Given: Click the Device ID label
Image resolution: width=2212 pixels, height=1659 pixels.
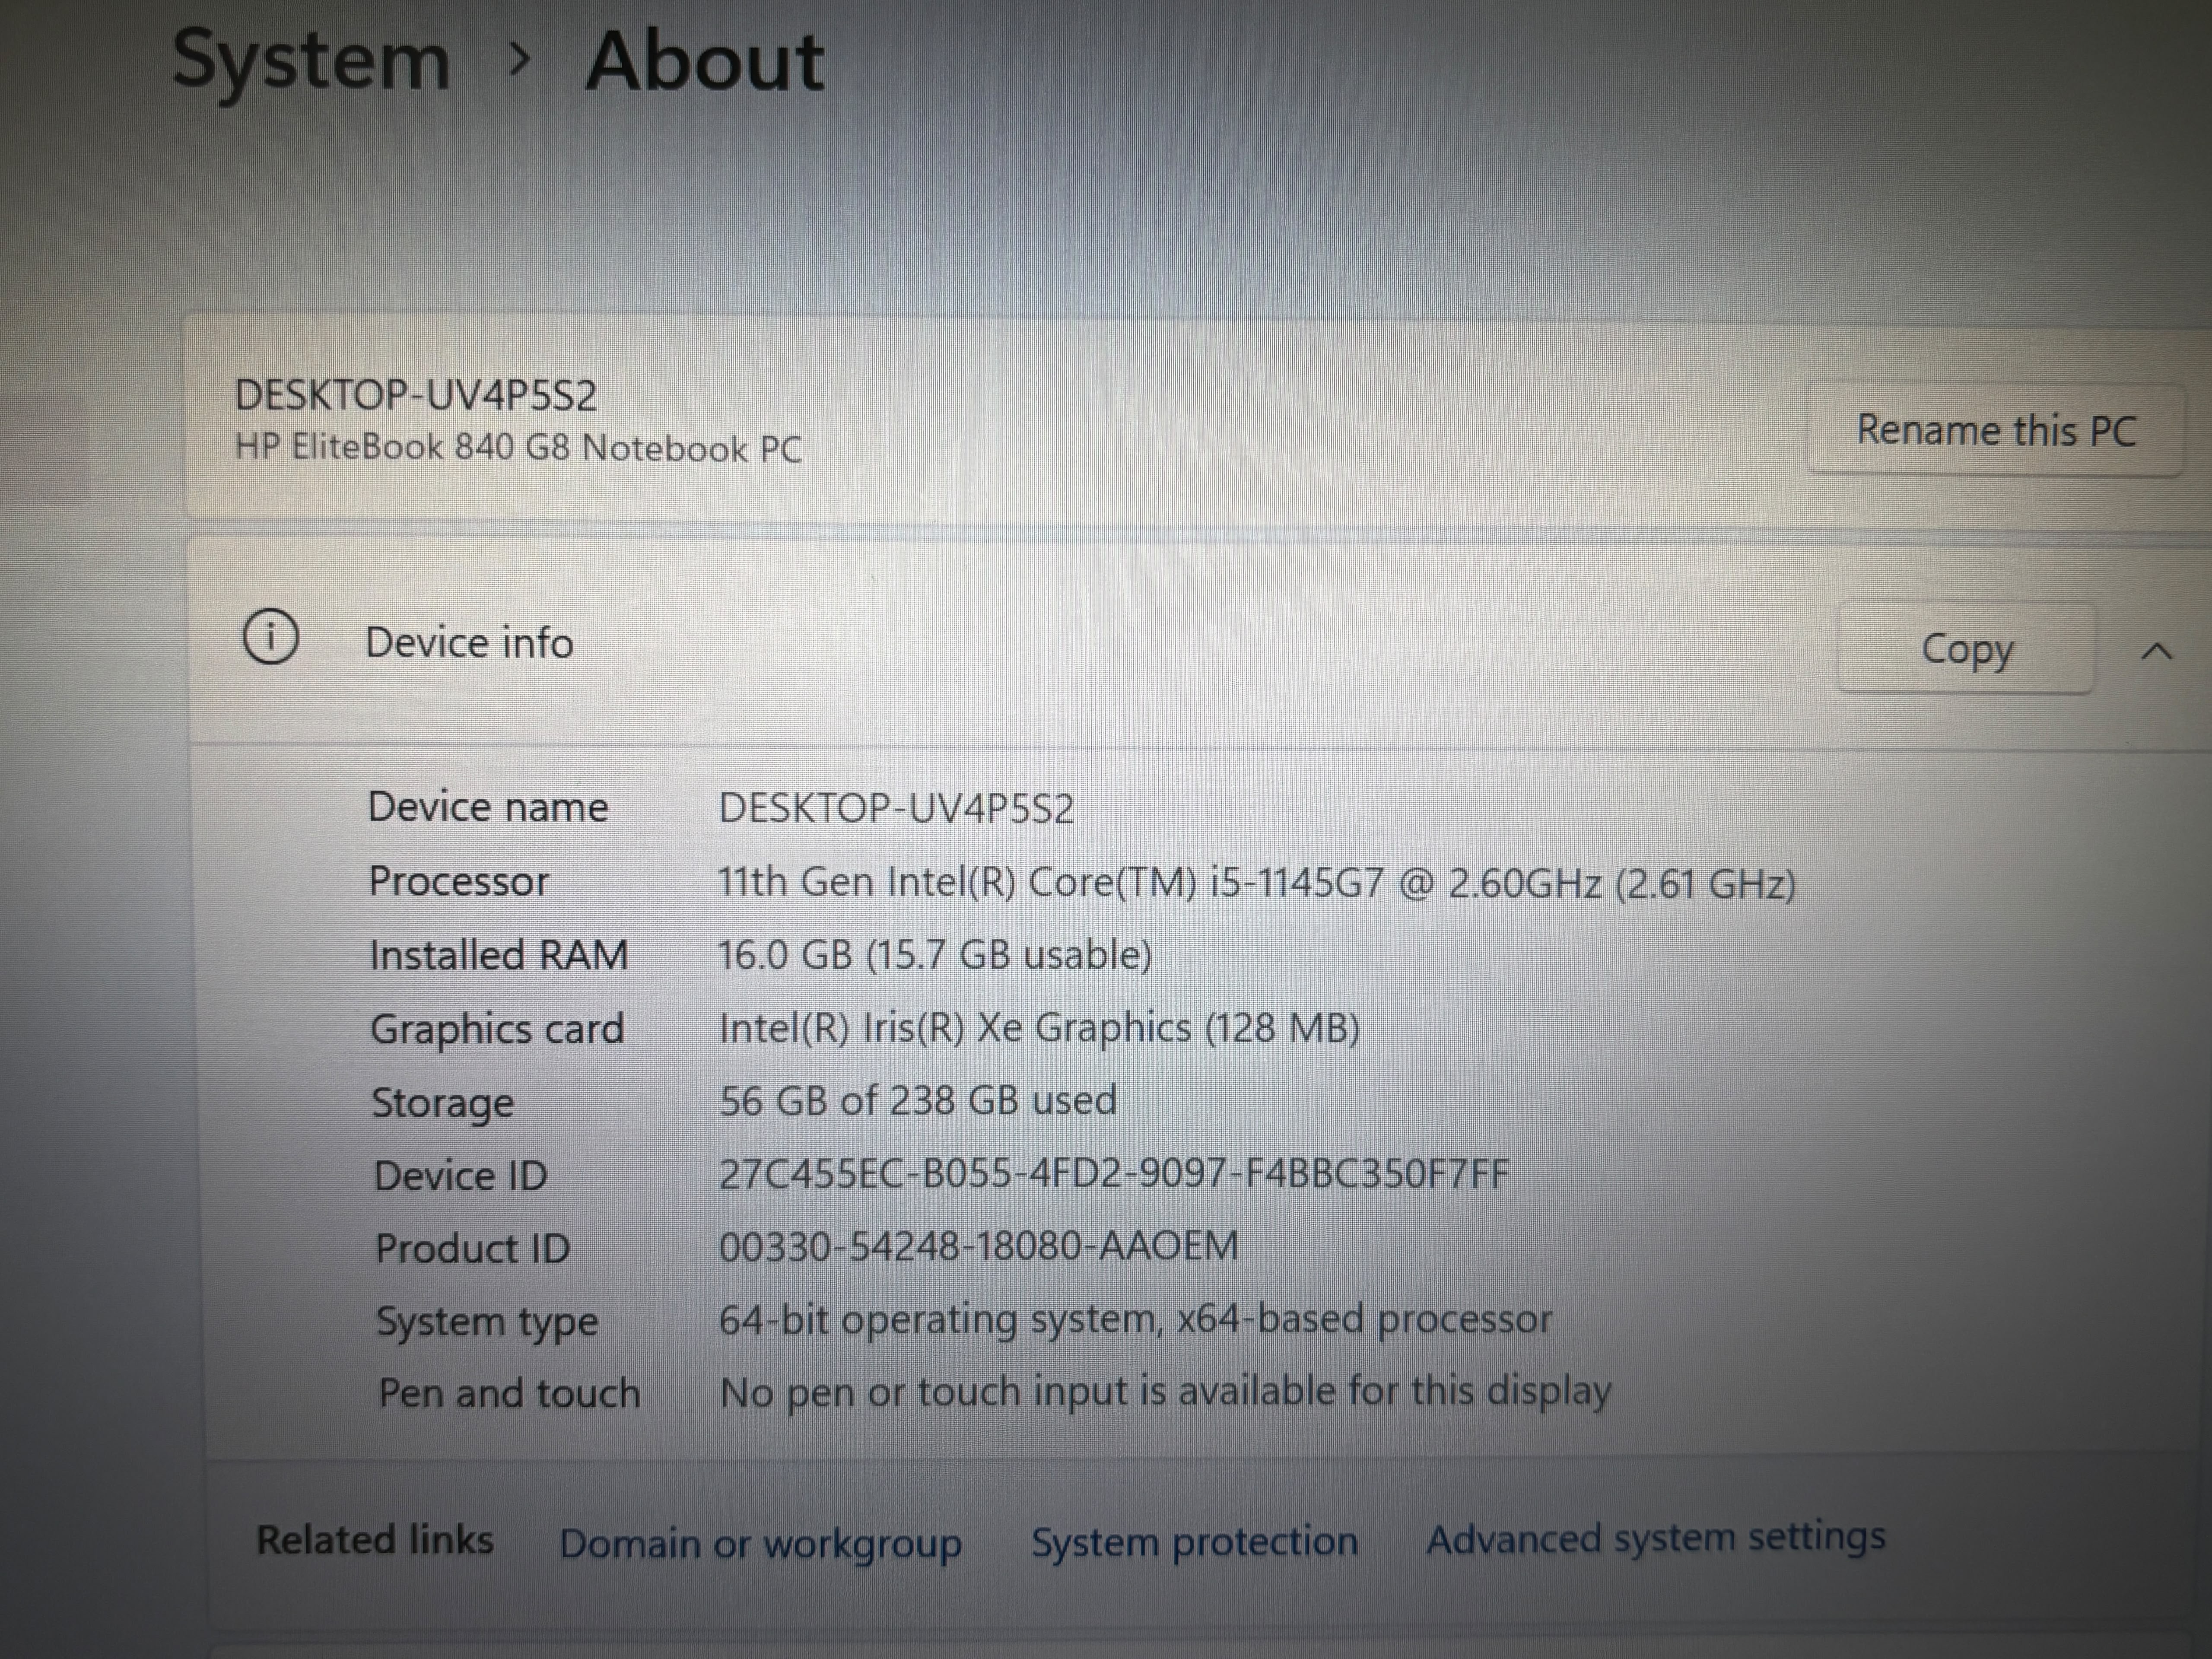Looking at the screenshot, I should pos(461,1176).
